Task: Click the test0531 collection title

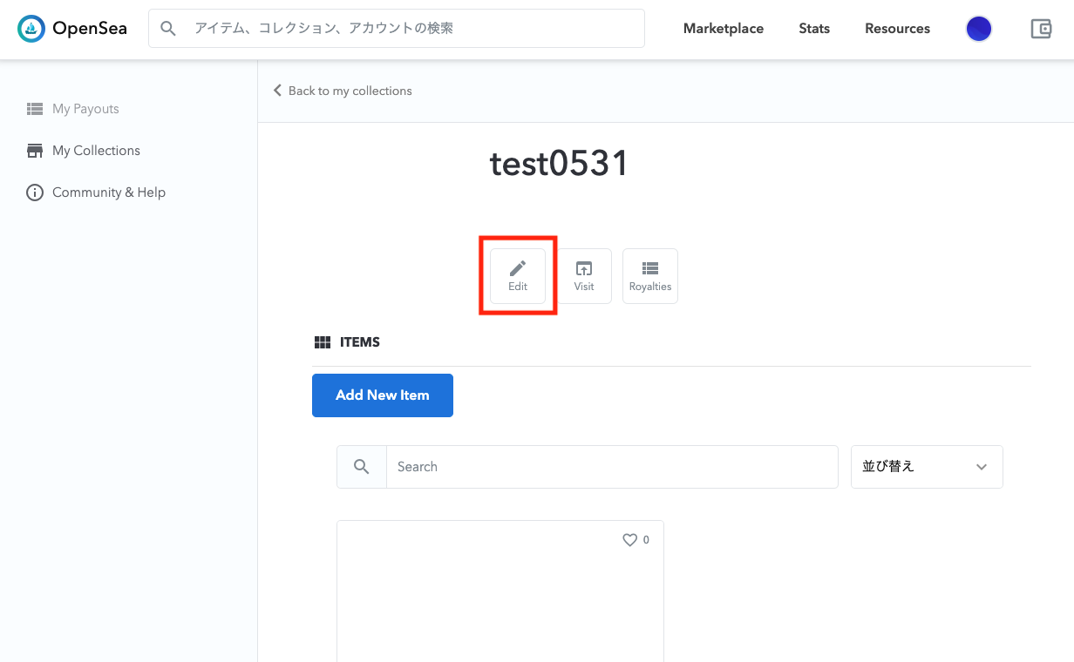Action: (x=559, y=164)
